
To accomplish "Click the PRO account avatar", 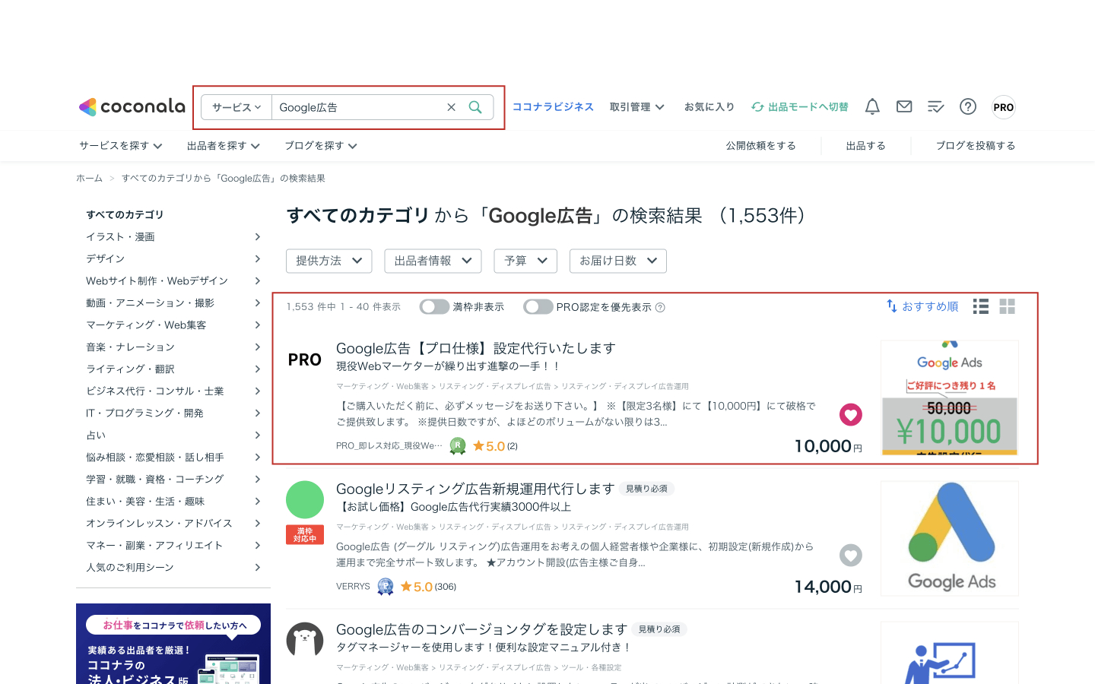I will coord(1002,106).
